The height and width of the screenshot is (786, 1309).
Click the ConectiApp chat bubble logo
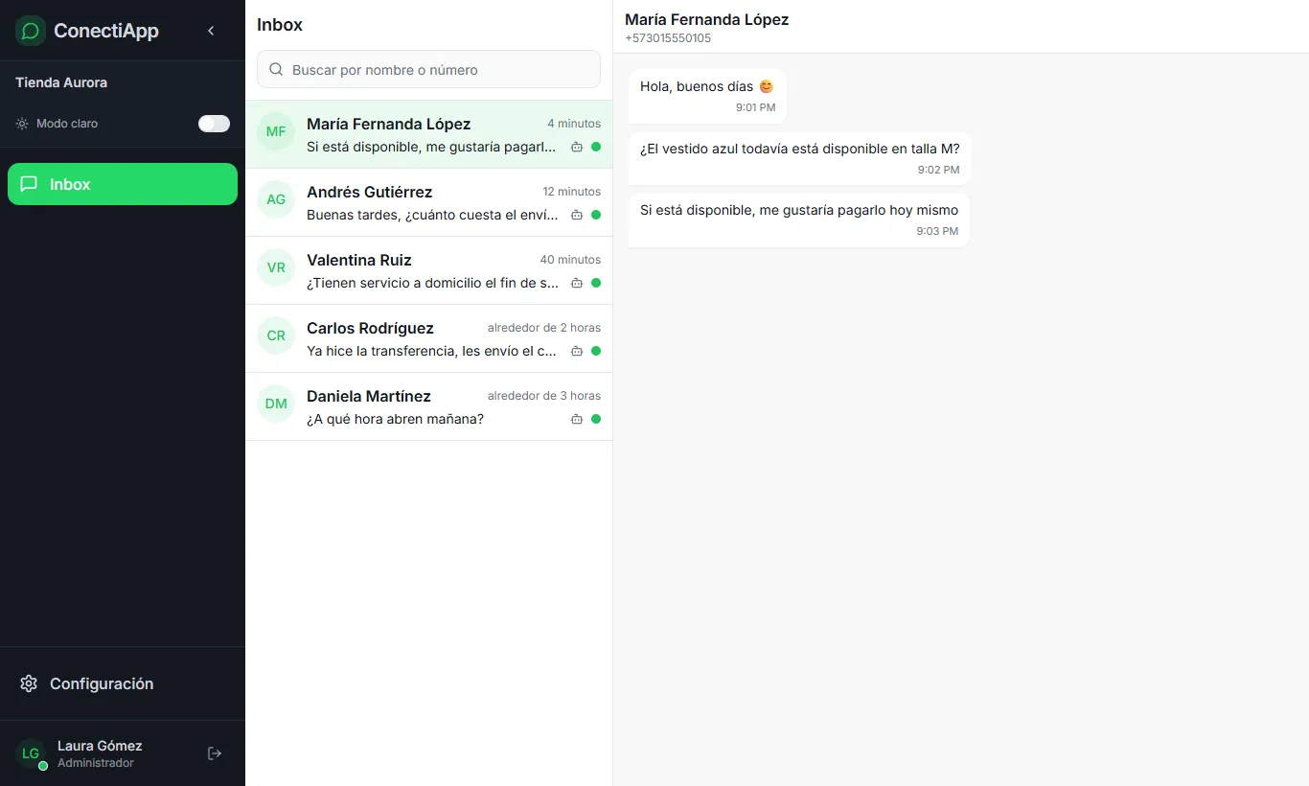point(31,31)
